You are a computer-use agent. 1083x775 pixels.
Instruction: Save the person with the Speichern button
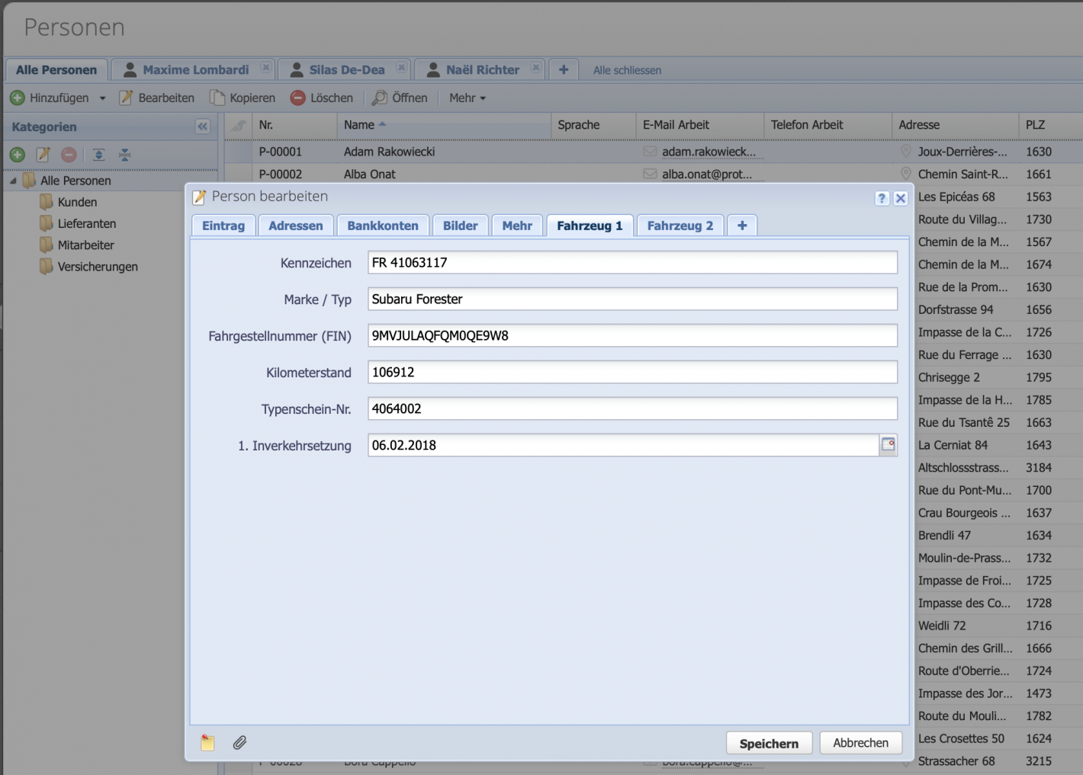[x=769, y=743]
